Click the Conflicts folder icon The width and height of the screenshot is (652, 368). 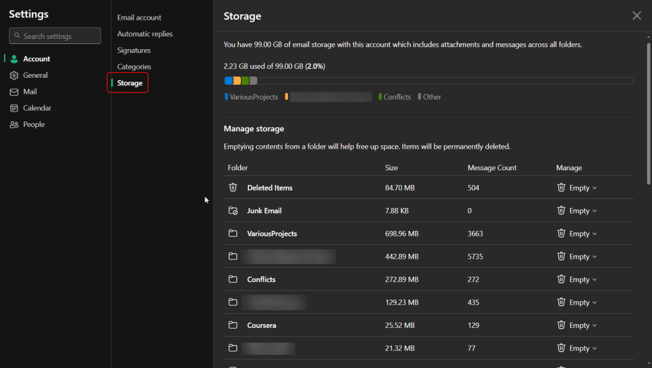[233, 279]
